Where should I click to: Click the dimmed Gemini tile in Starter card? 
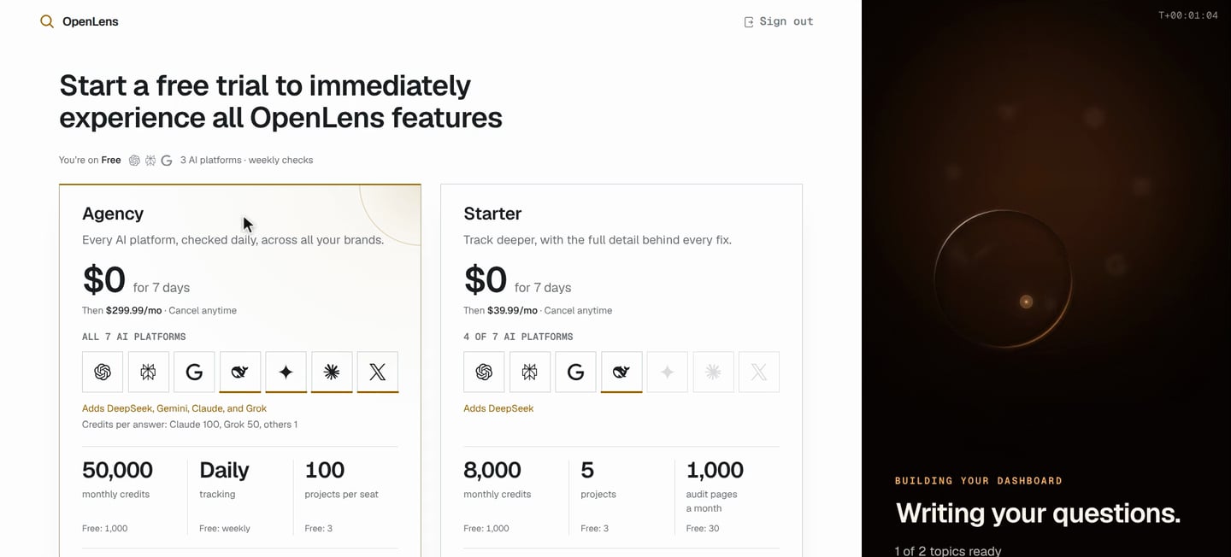click(668, 372)
